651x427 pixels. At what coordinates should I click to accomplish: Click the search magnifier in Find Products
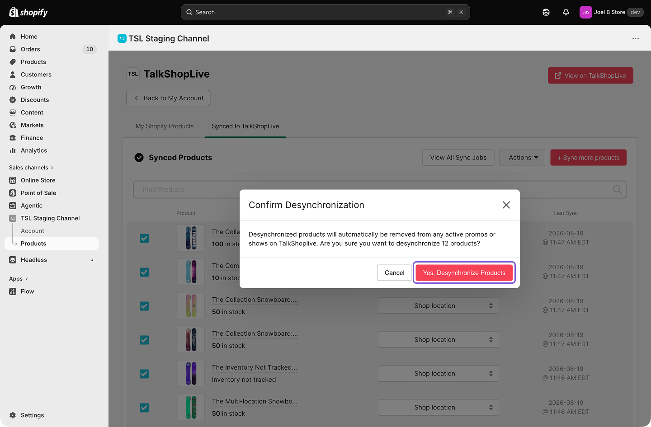tap(617, 189)
